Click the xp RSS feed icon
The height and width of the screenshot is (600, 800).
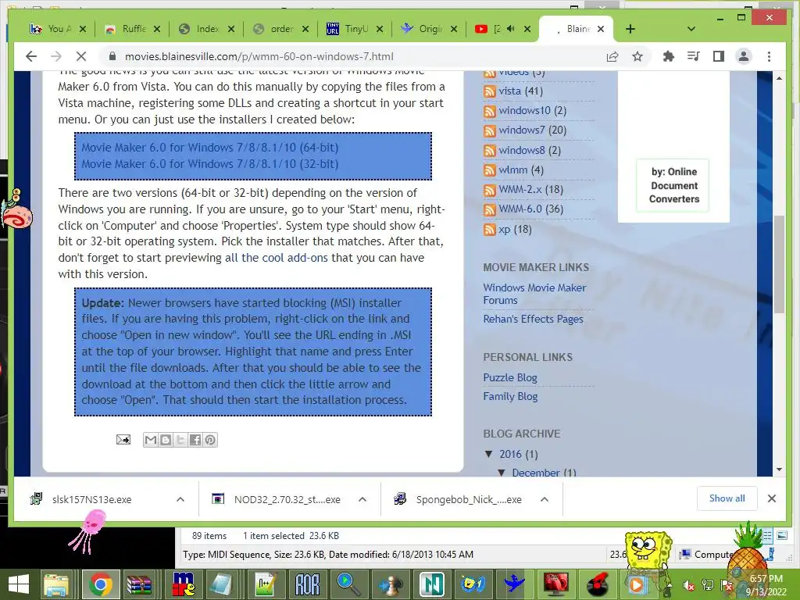click(489, 229)
